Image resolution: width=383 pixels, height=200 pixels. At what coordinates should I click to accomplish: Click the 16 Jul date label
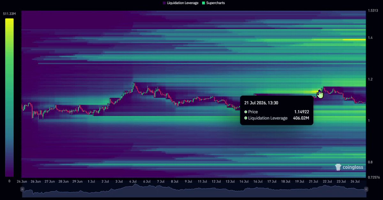point(258,181)
